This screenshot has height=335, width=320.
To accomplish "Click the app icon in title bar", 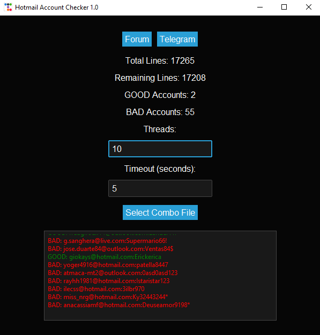I will [x=8, y=7].
